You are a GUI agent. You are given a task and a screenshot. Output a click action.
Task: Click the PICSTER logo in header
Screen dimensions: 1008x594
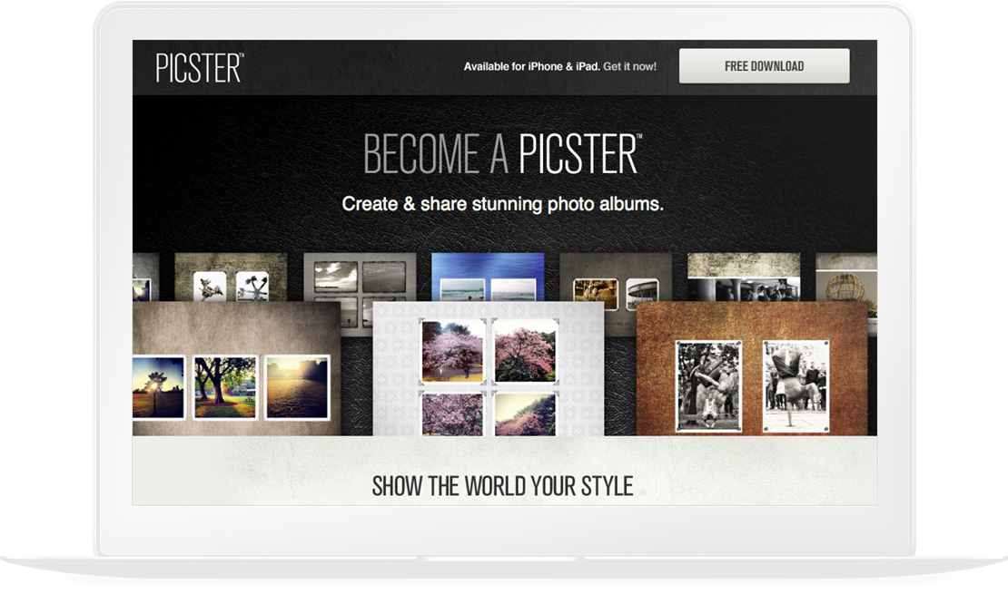199,67
